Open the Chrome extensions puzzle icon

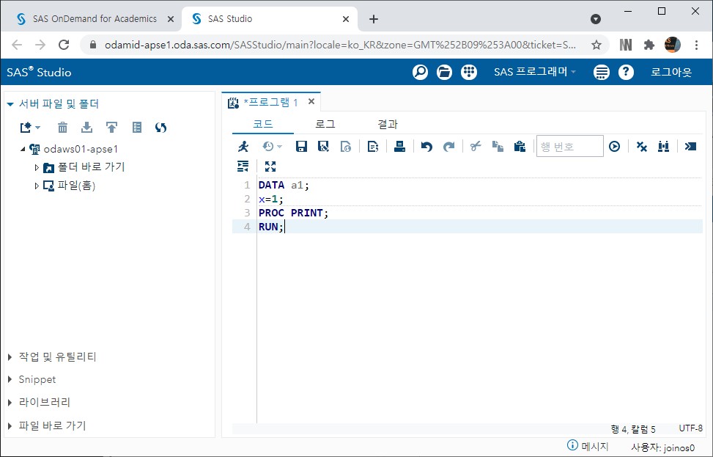(x=649, y=45)
